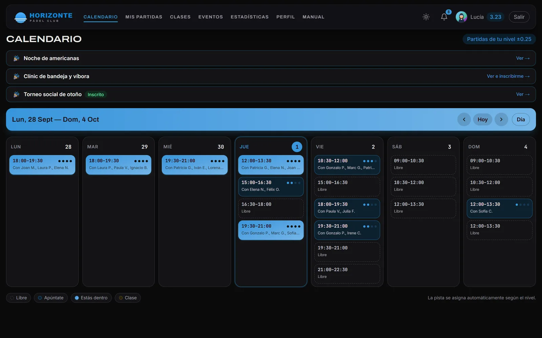Viewport: 542px width, 338px height.
Task: Open Sunday 12:00-13:30 match with Sofía C.
Action: click(500, 209)
